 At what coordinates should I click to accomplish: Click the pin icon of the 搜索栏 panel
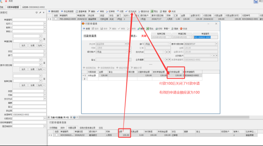click(x=40, y=13)
